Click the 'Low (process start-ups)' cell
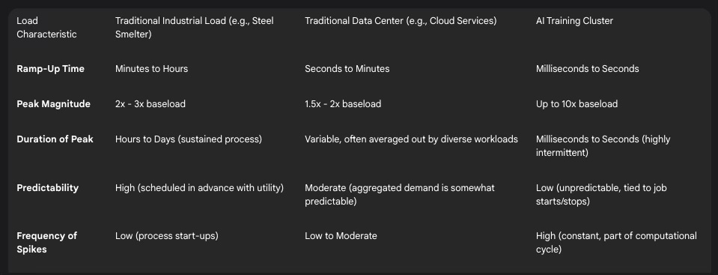Image resolution: width=718 pixels, height=275 pixels. point(167,236)
